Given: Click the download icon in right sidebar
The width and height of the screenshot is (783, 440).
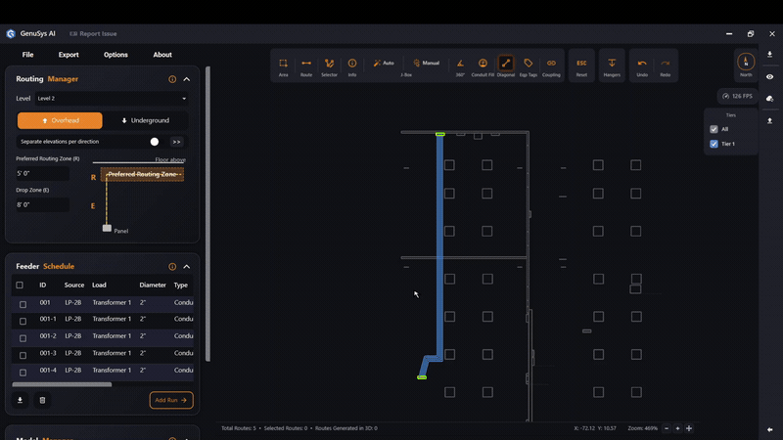Looking at the screenshot, I should (x=770, y=54).
